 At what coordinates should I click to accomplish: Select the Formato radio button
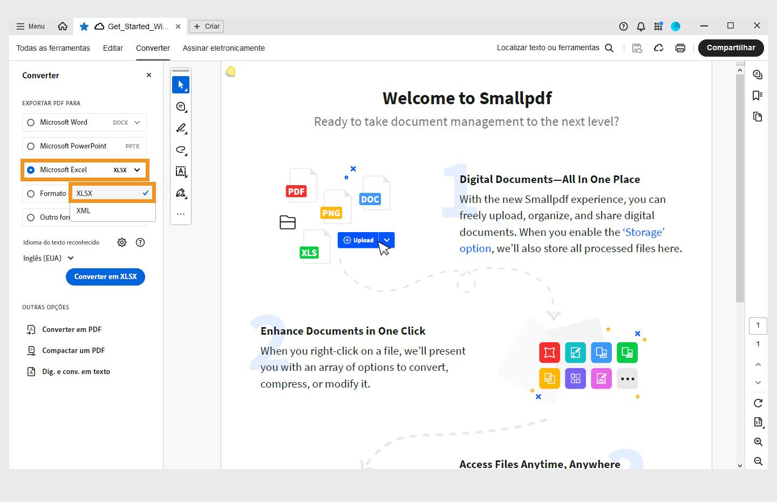31,194
